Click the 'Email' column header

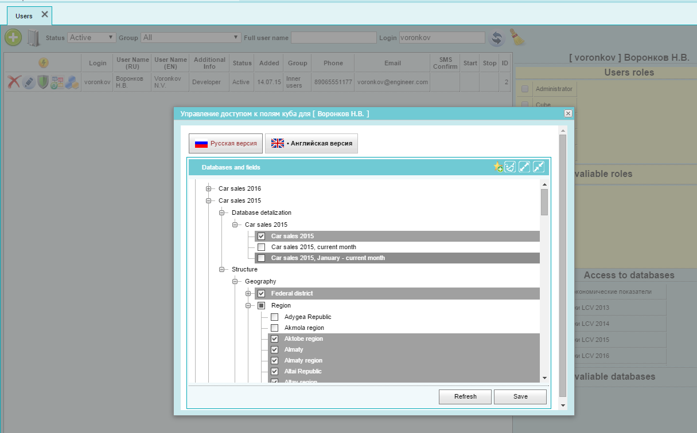[392, 63]
